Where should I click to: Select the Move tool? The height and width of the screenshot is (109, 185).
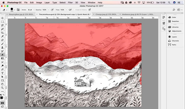(x=2, y=18)
